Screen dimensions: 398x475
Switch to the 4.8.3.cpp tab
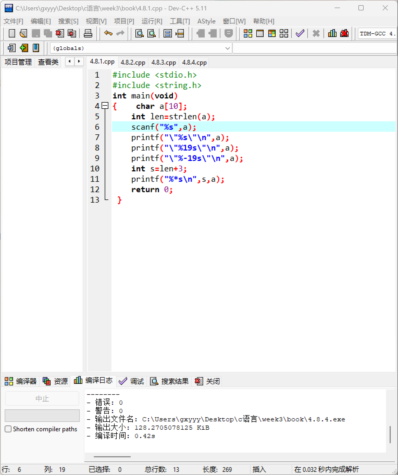164,63
